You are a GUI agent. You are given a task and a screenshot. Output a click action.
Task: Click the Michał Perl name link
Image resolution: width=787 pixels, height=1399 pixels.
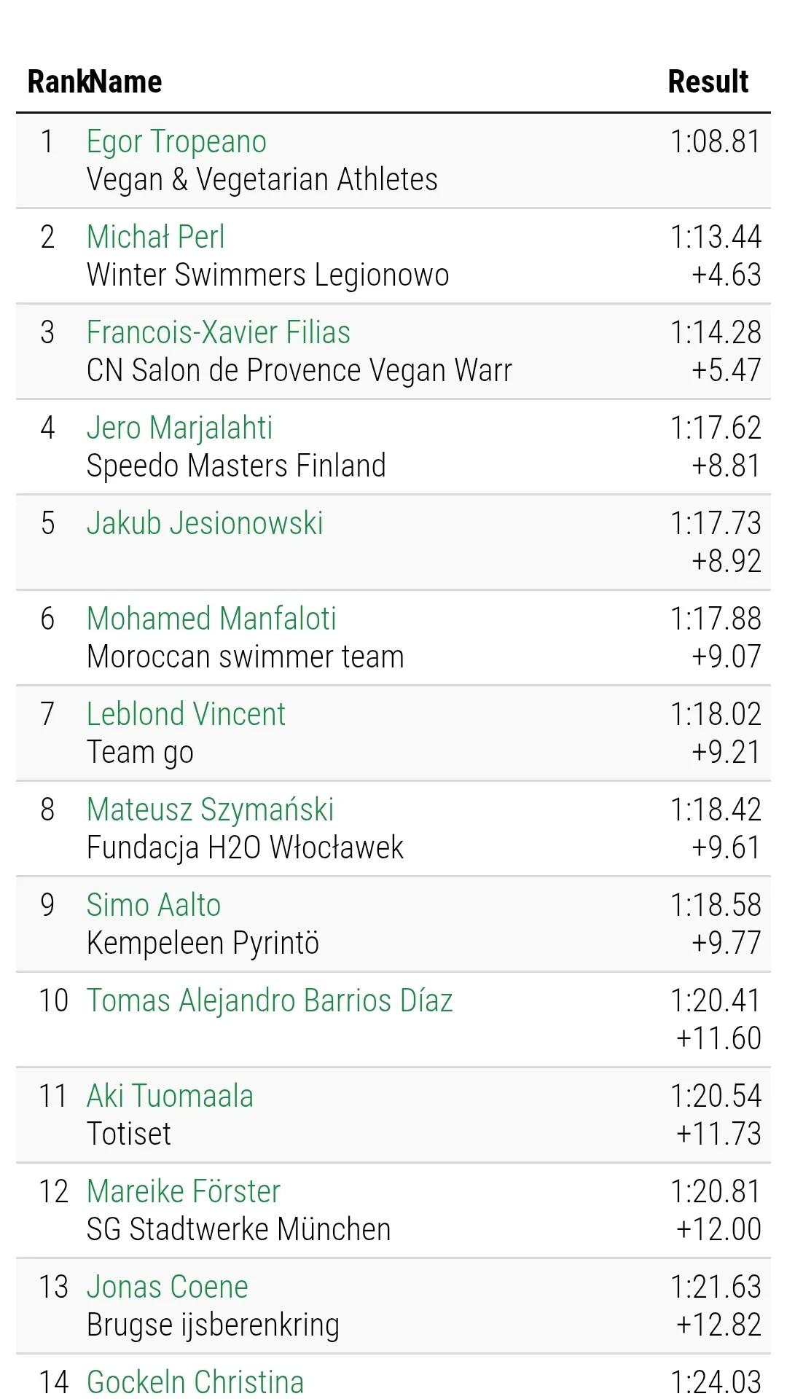155,237
